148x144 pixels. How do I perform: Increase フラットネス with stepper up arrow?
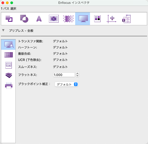click(x=78, y=74)
